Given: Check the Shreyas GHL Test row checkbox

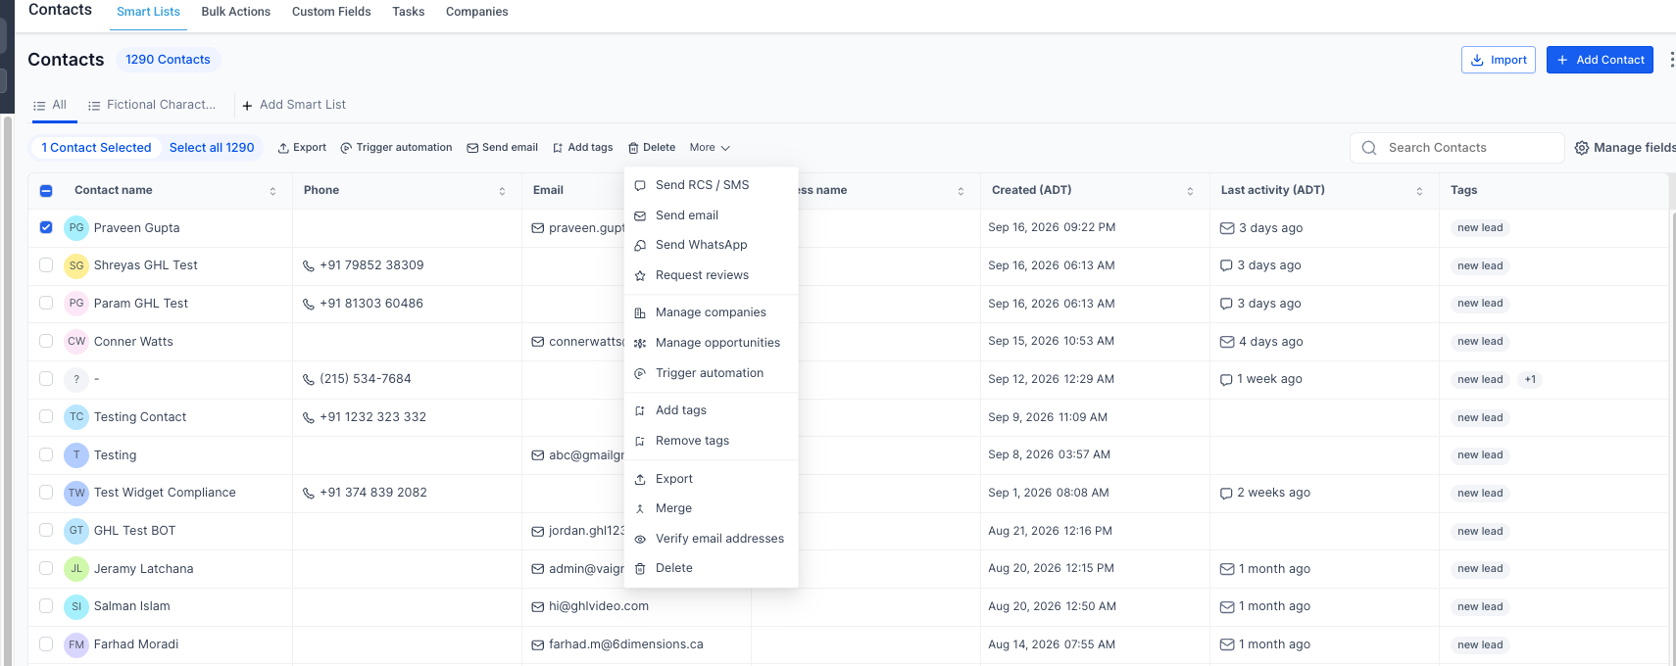Looking at the screenshot, I should (46, 264).
